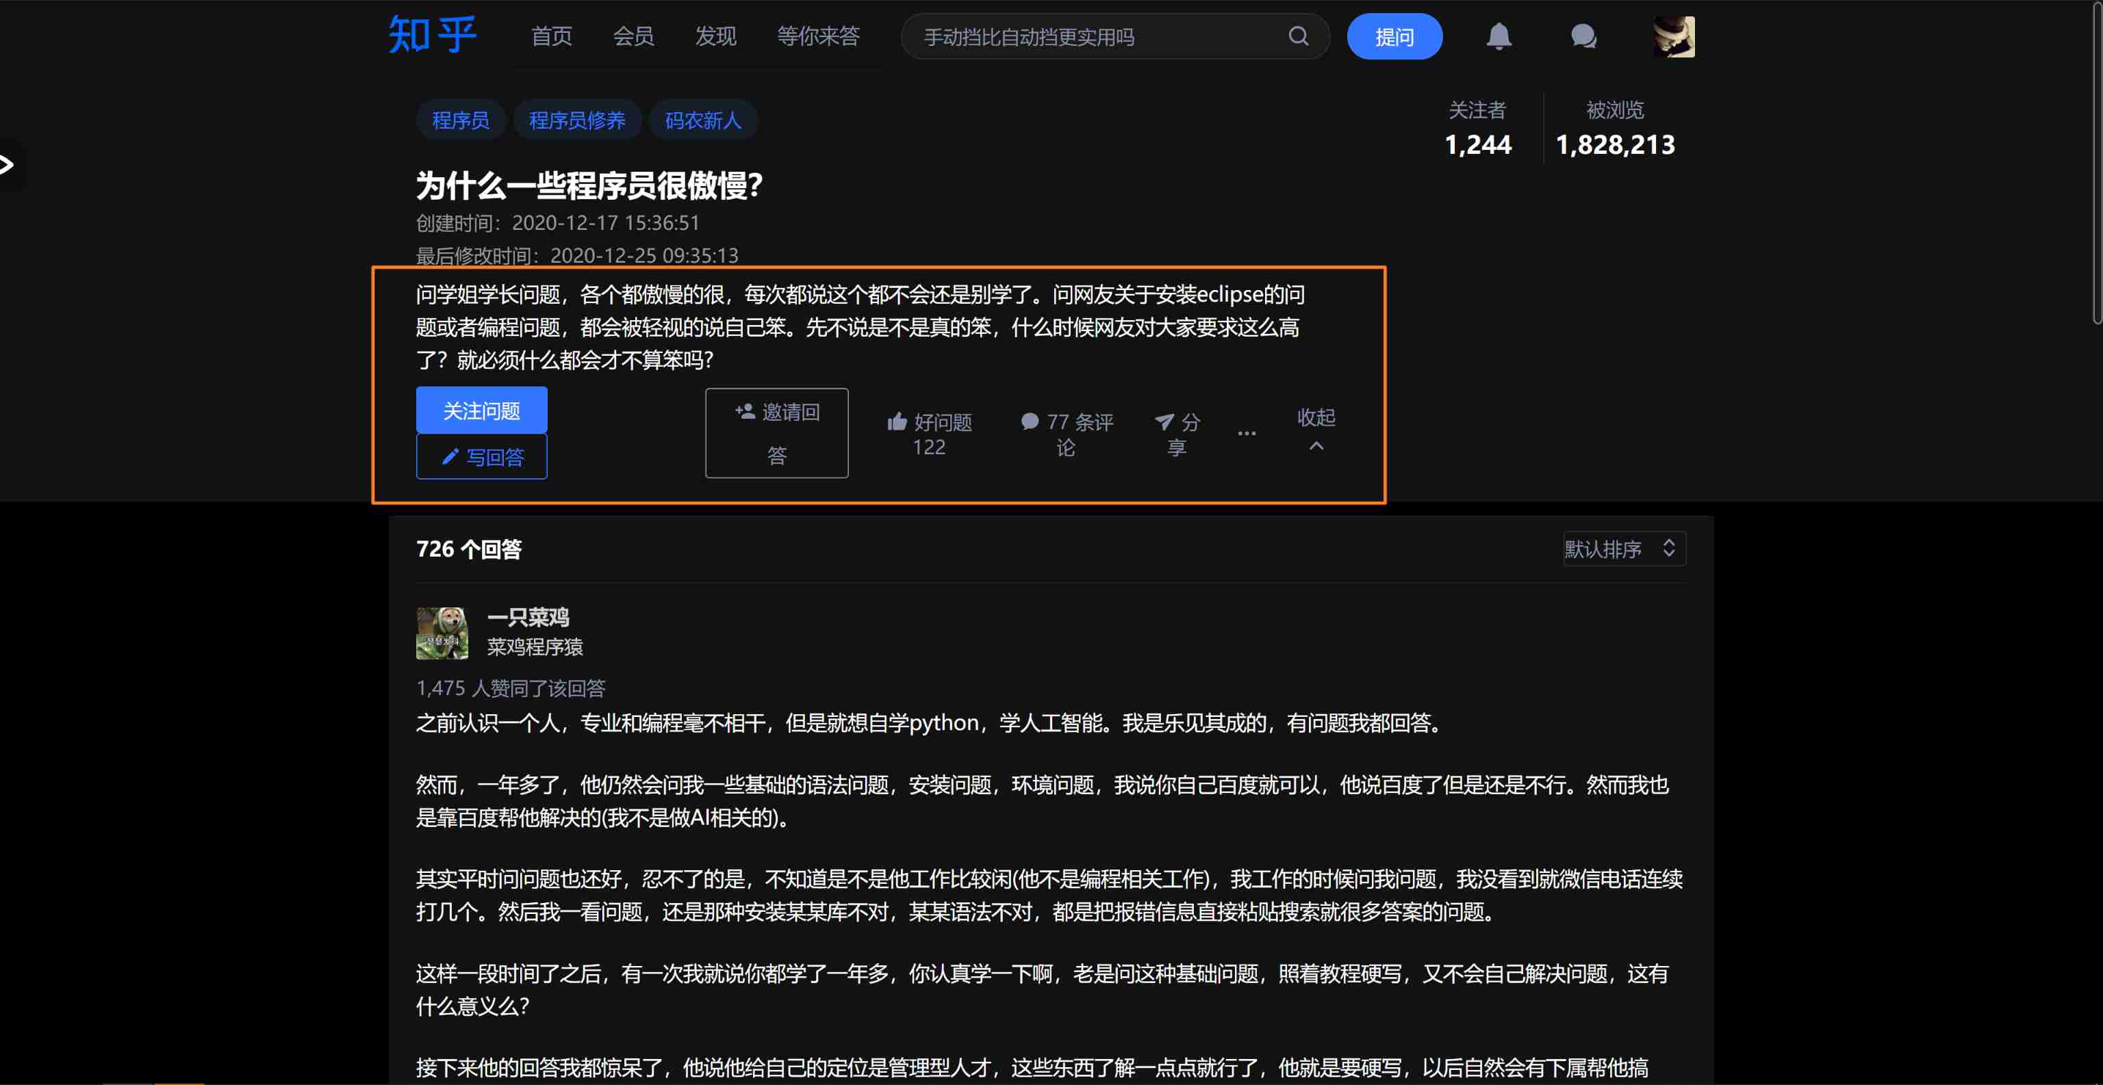Open private messages chat icon

(1583, 36)
